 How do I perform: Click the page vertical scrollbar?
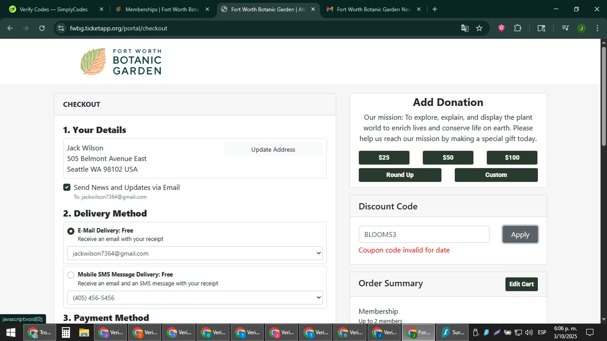coord(604,96)
